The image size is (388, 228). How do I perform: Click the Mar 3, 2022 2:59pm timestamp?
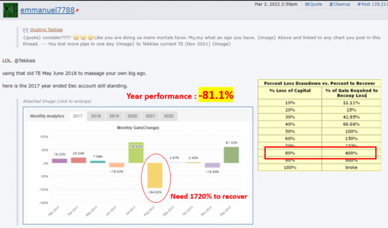276,4
